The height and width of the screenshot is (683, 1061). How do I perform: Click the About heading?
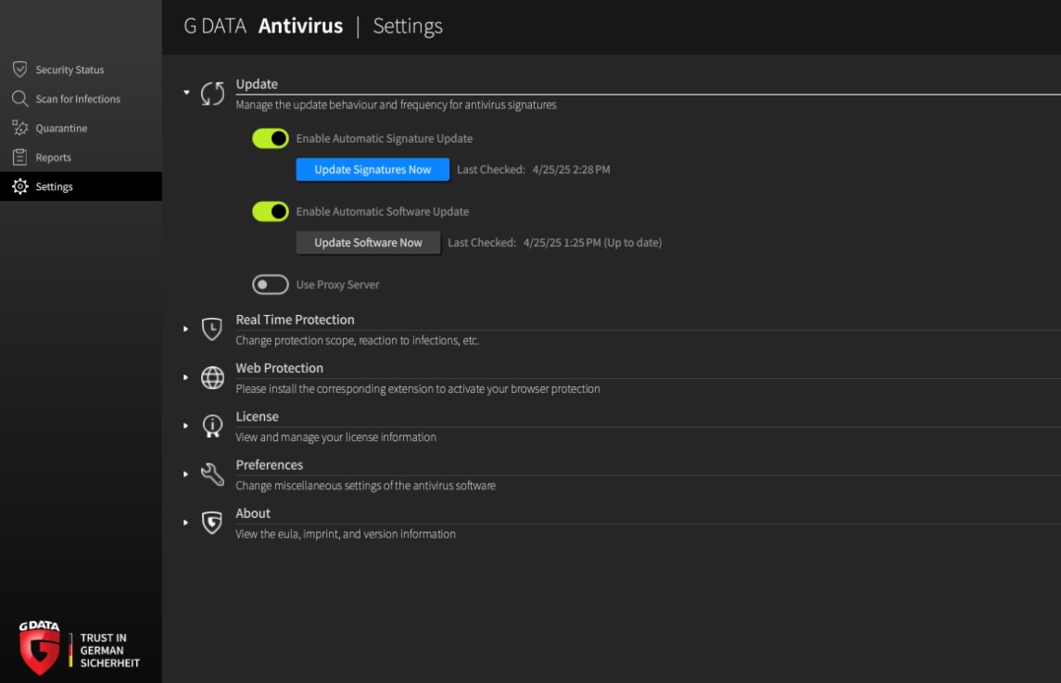(253, 513)
